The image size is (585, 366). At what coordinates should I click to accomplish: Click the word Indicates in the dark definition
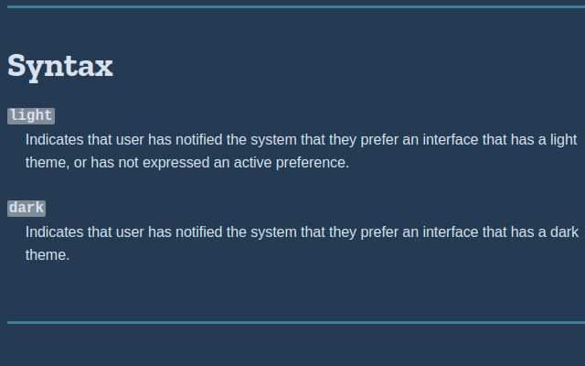click(x=55, y=231)
